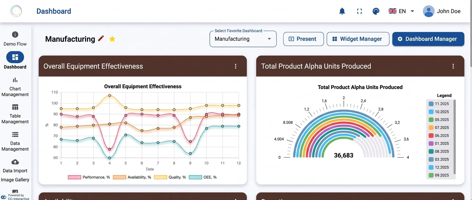Click the Dashboard header title
Screen dimensions: 472x200
pos(54,11)
